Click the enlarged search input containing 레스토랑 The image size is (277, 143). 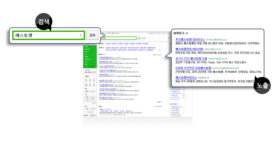(x=46, y=35)
